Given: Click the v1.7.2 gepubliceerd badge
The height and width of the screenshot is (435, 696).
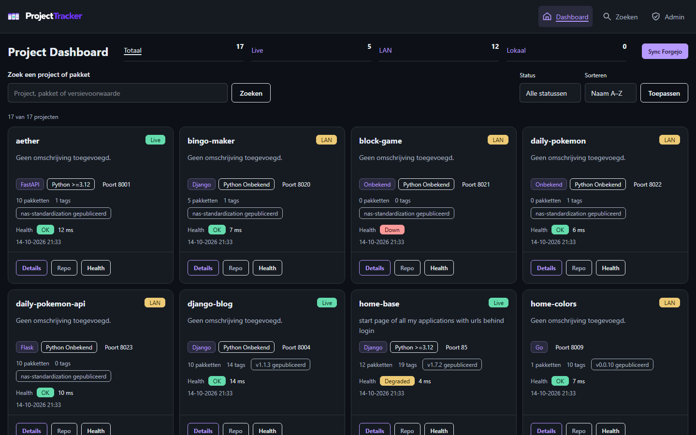Looking at the screenshot, I should pos(452,364).
